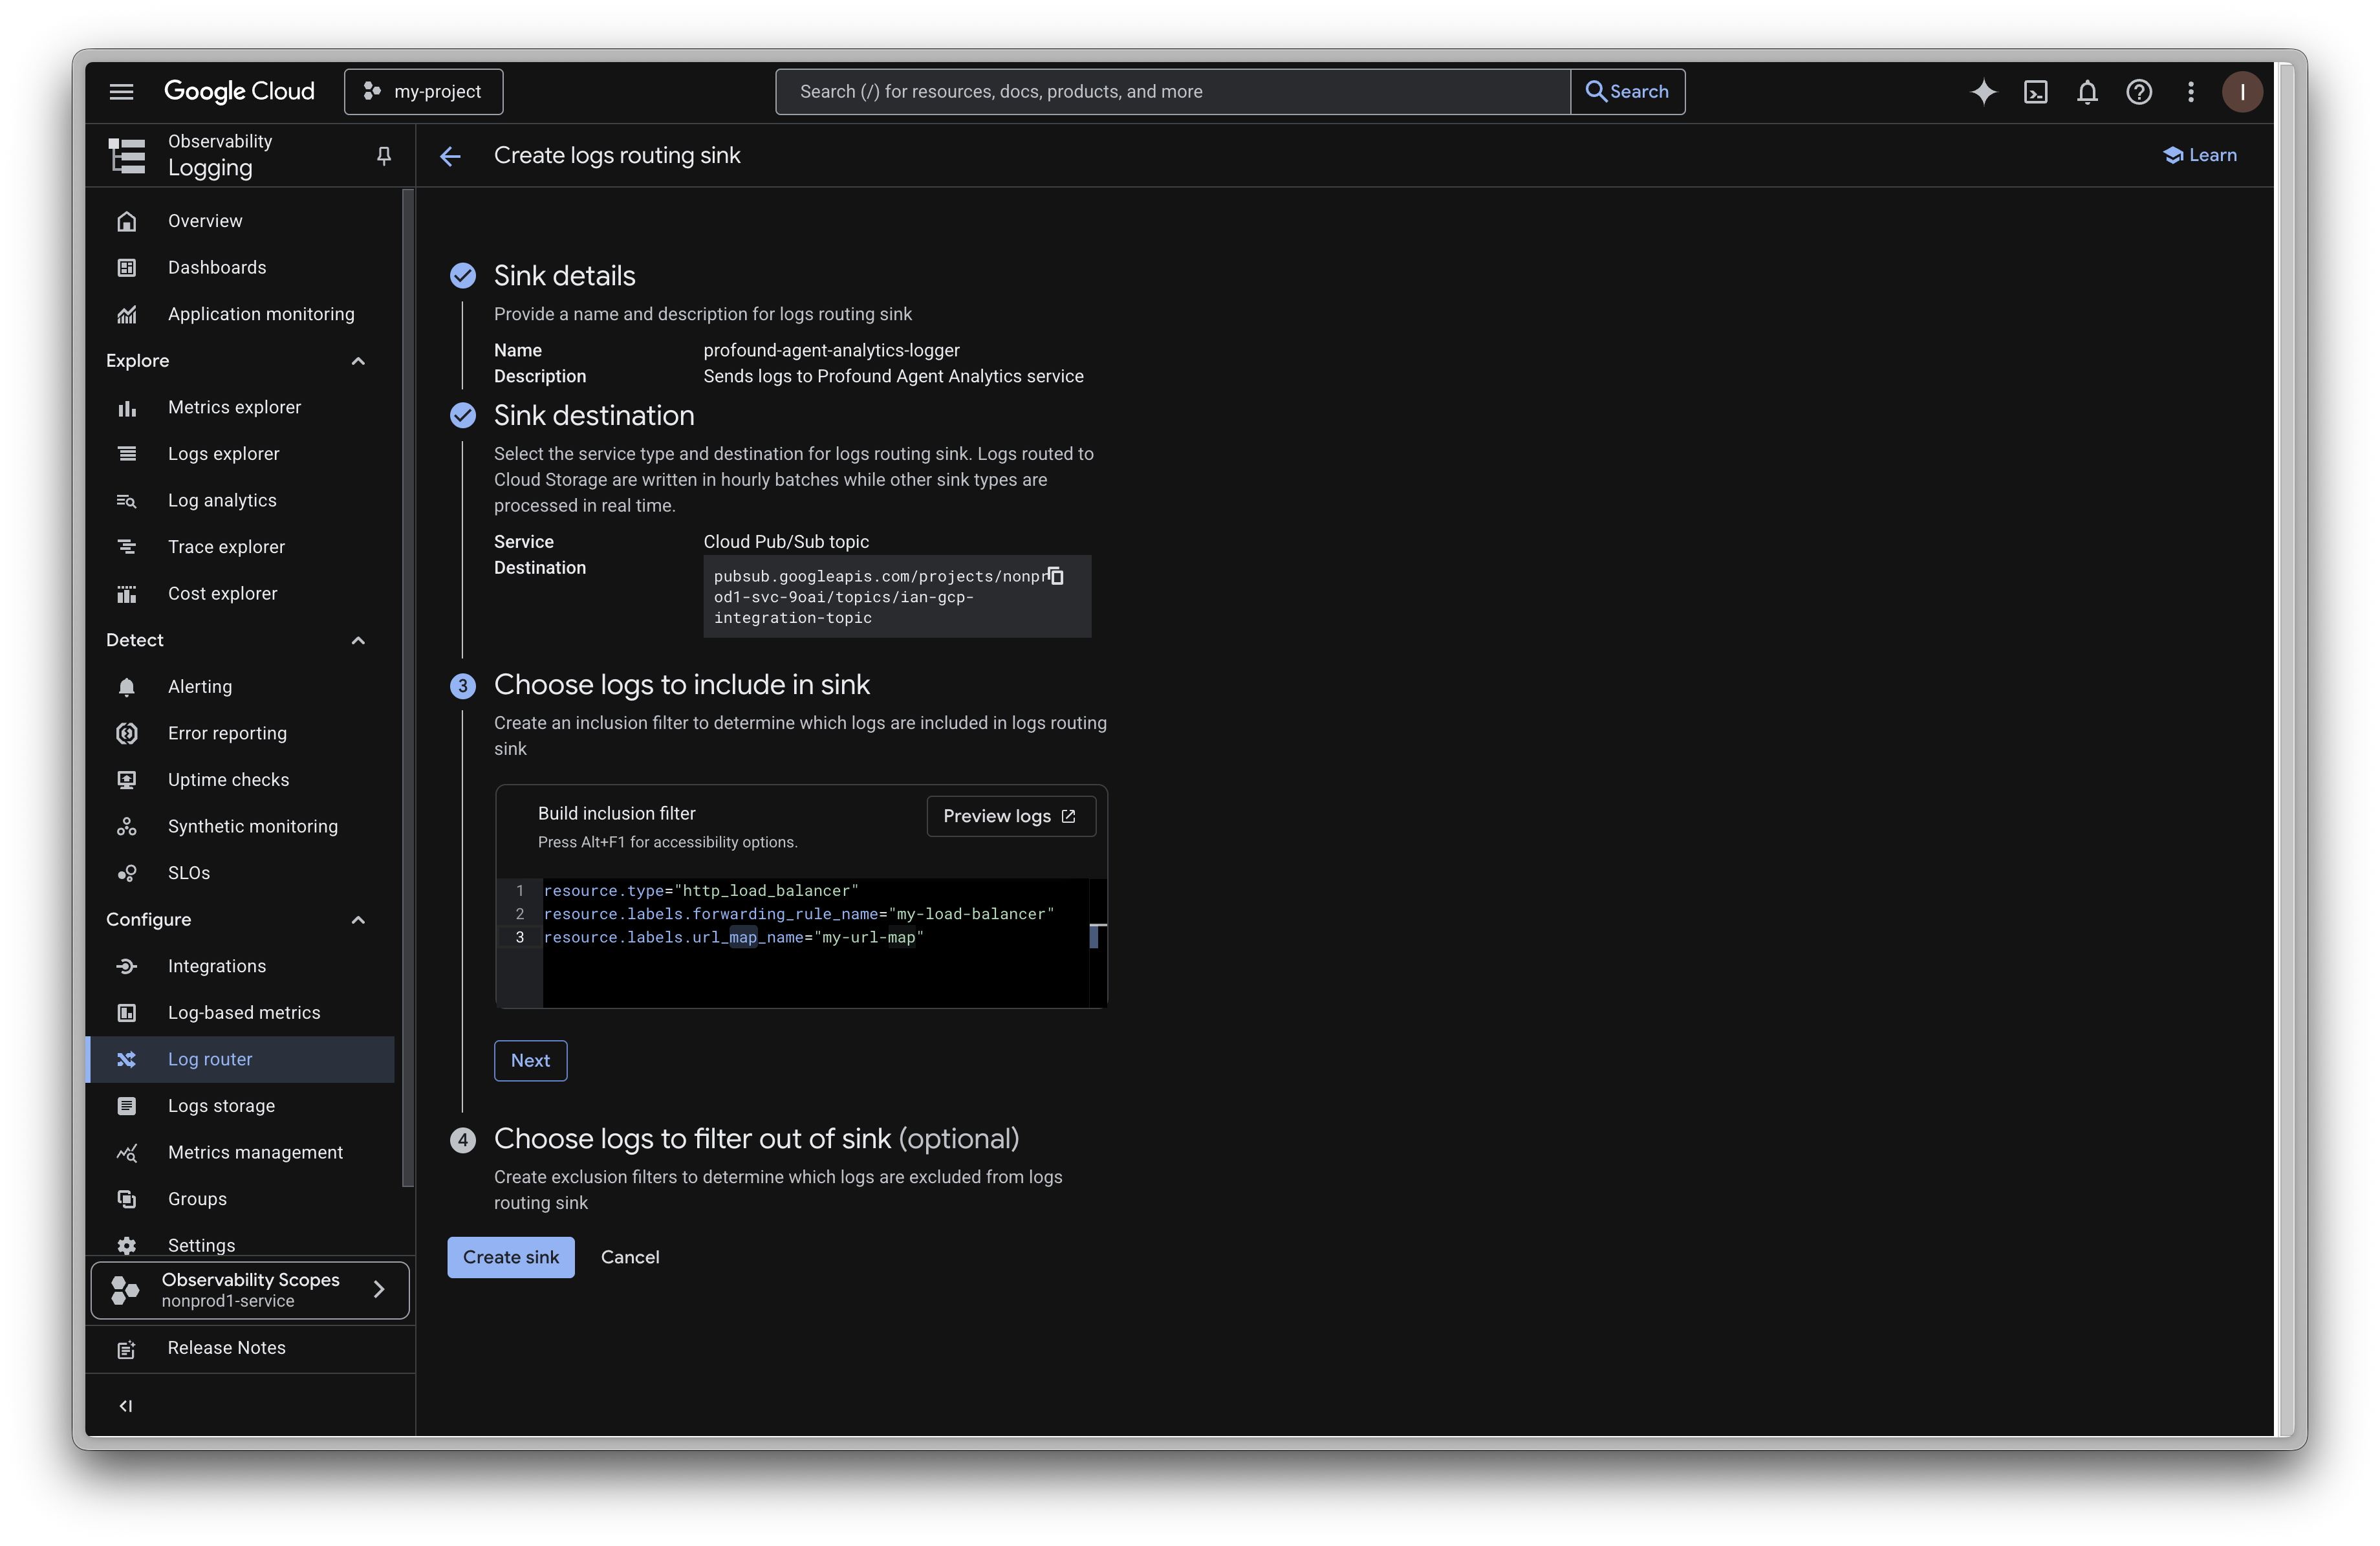The height and width of the screenshot is (1546, 2380).
Task: Open the three-dot settings menu in header
Action: (2191, 92)
